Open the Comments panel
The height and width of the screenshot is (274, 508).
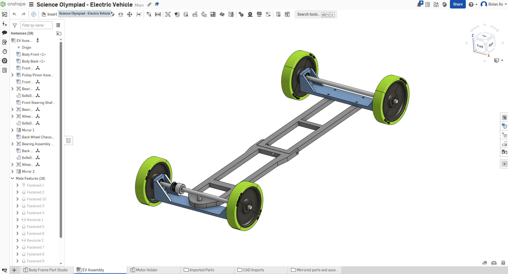[x=5, y=32]
